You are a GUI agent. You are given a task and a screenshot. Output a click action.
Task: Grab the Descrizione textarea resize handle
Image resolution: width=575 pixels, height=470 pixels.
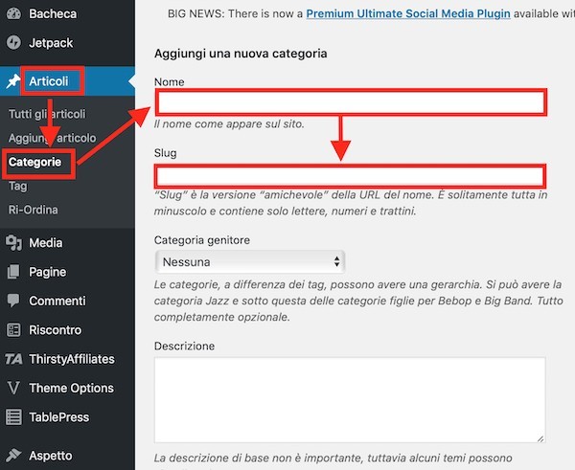pos(540,438)
